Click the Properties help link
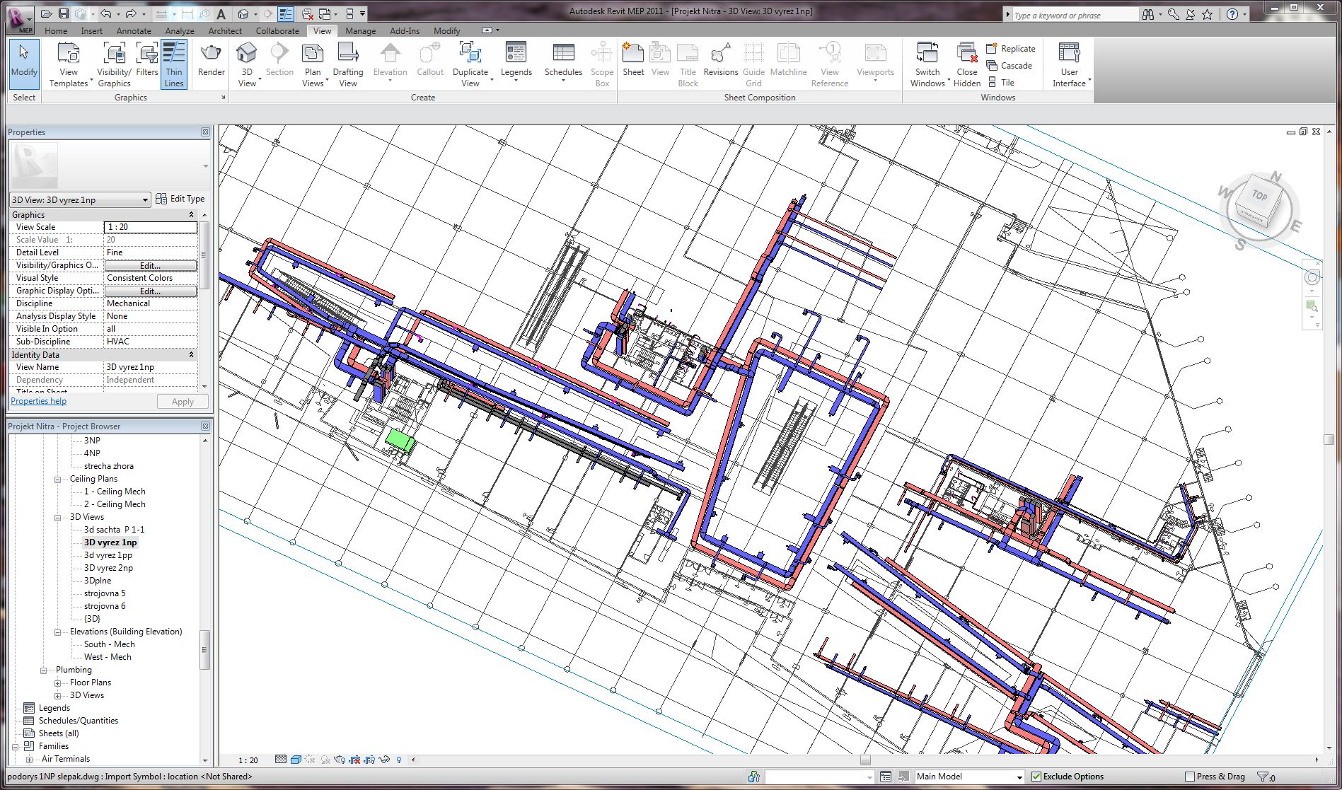The height and width of the screenshot is (790, 1342). pos(38,401)
